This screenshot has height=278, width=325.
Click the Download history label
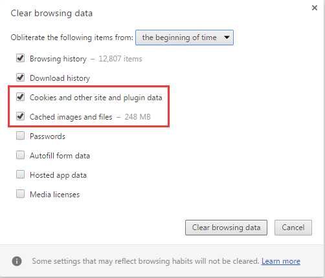[x=60, y=78]
